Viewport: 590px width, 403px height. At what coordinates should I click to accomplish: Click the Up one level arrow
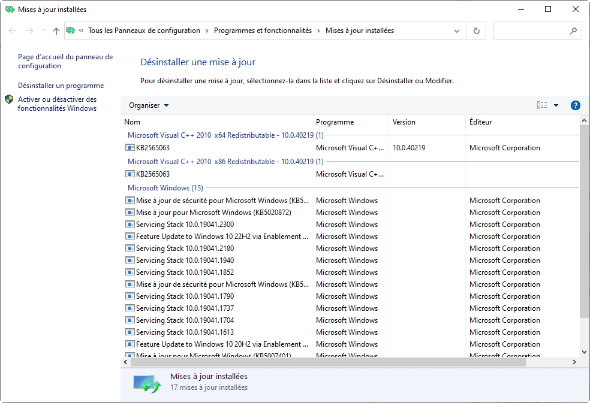tap(56, 31)
